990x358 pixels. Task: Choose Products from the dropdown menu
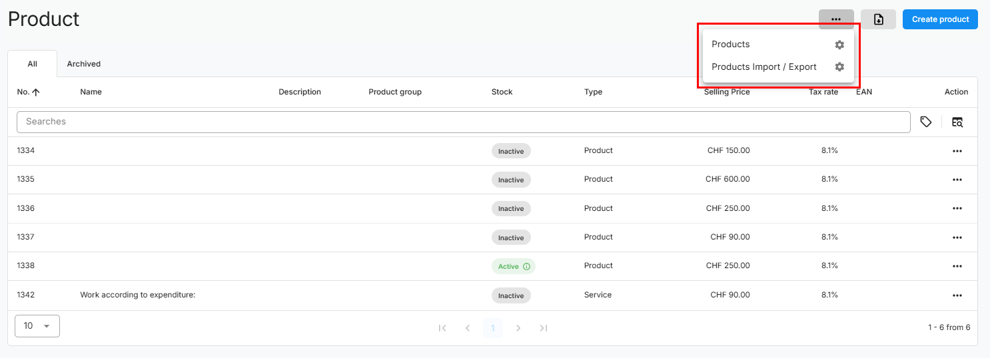tap(730, 45)
